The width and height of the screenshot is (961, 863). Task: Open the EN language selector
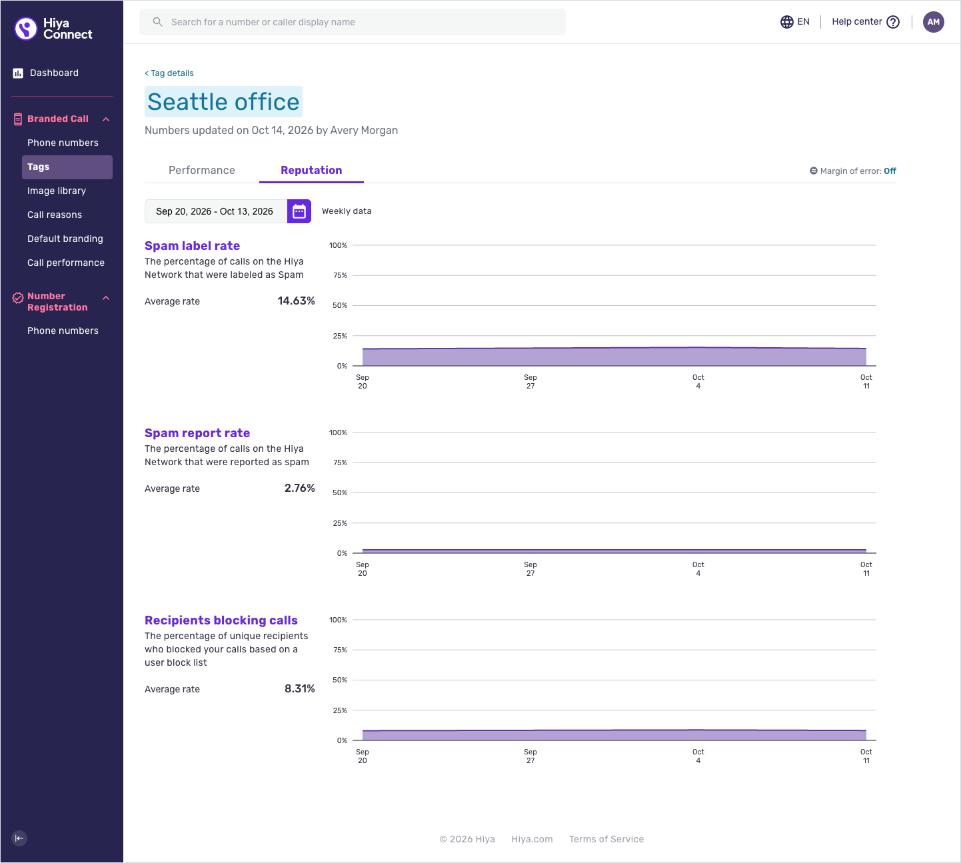click(795, 22)
